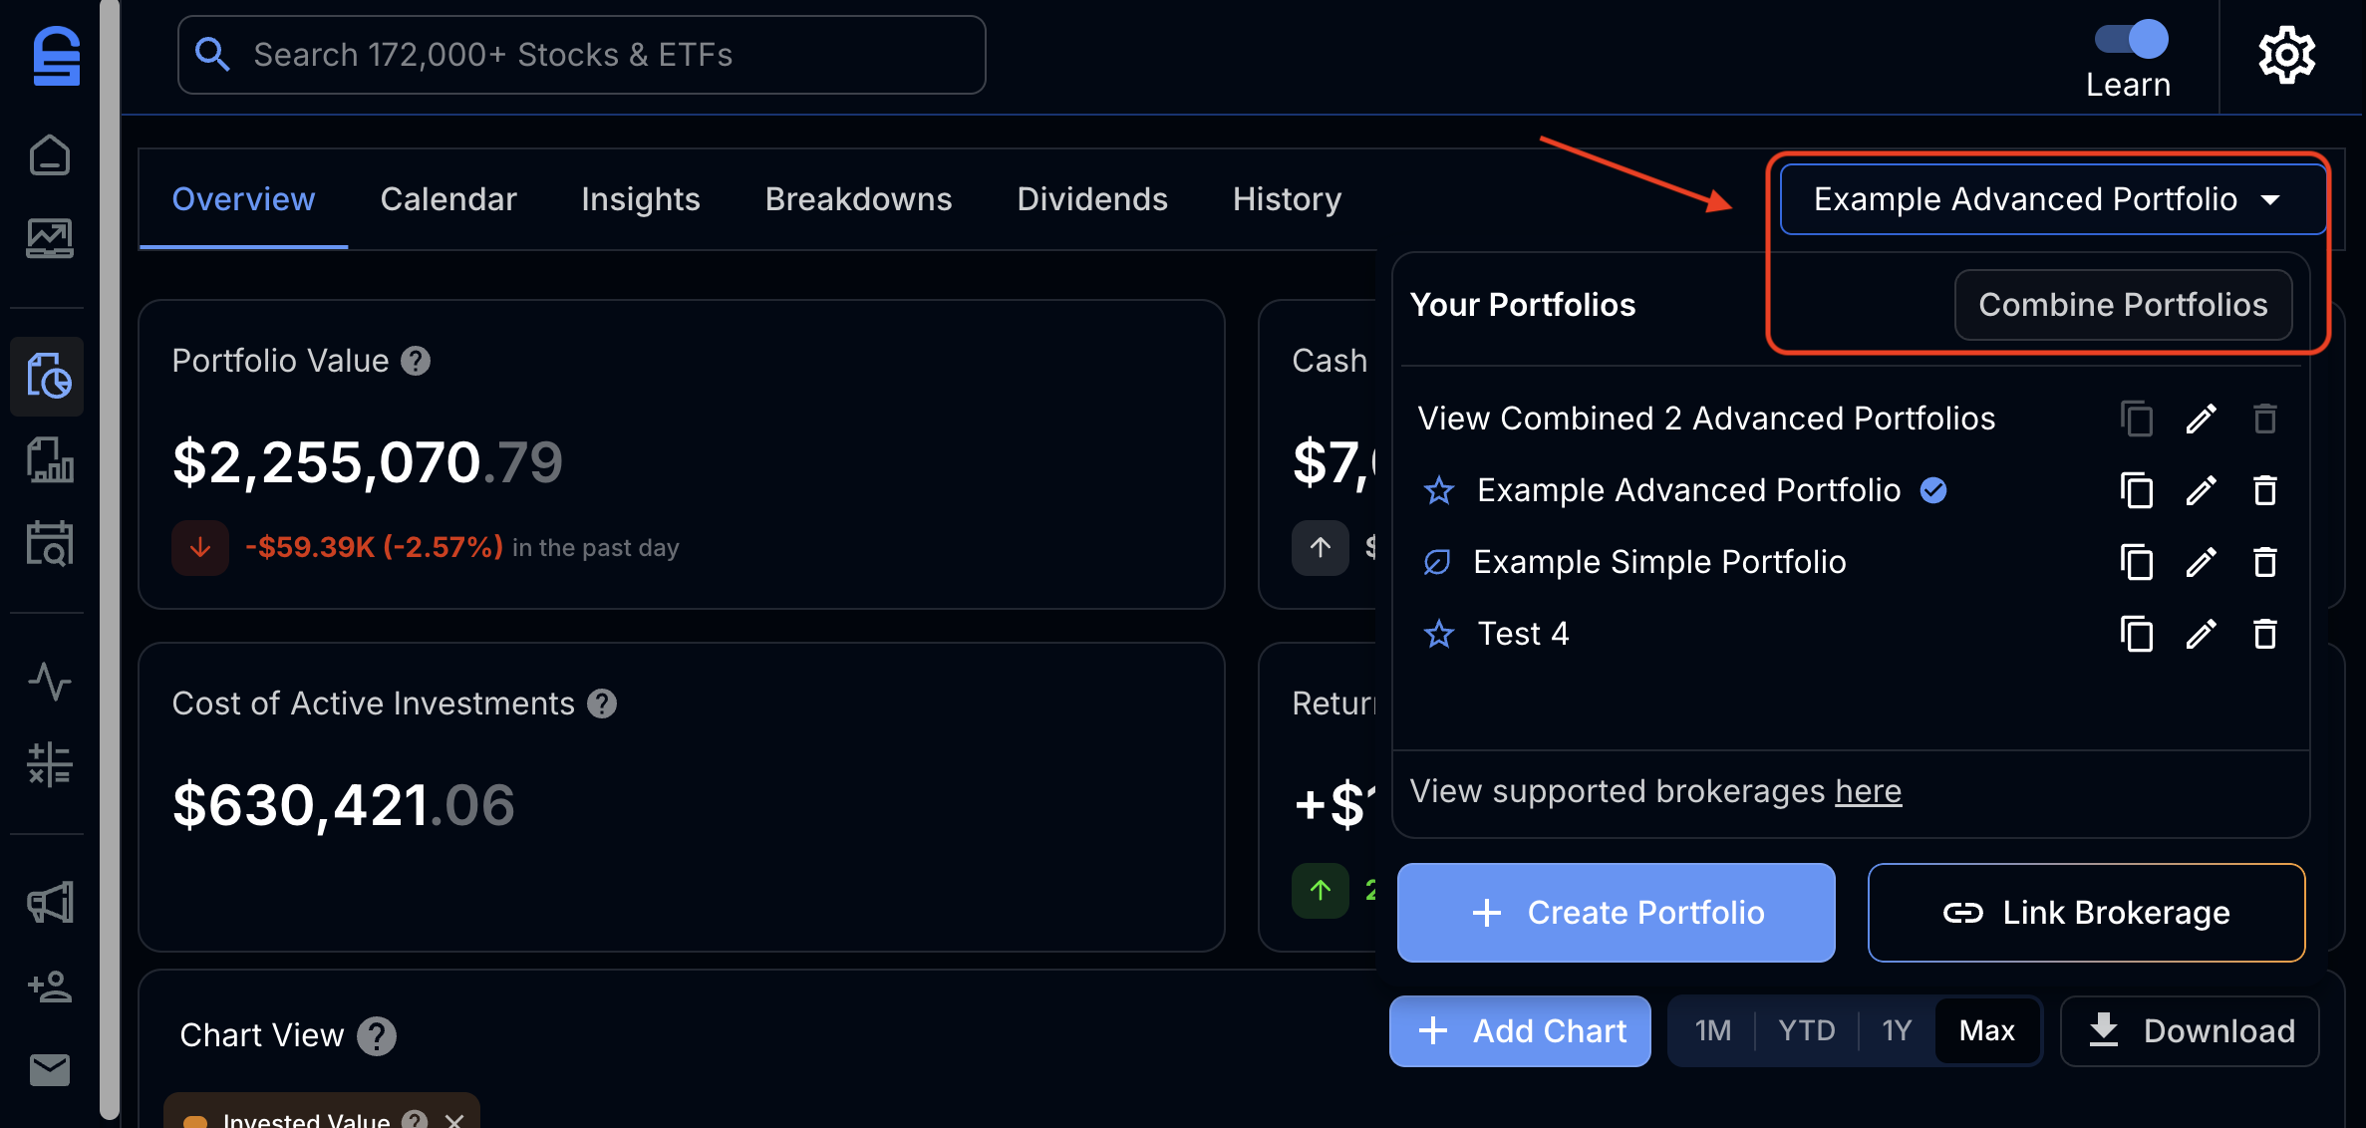Screen dimensions: 2366x1128
Task: Open the Breakdowns tab
Action: coord(858,199)
